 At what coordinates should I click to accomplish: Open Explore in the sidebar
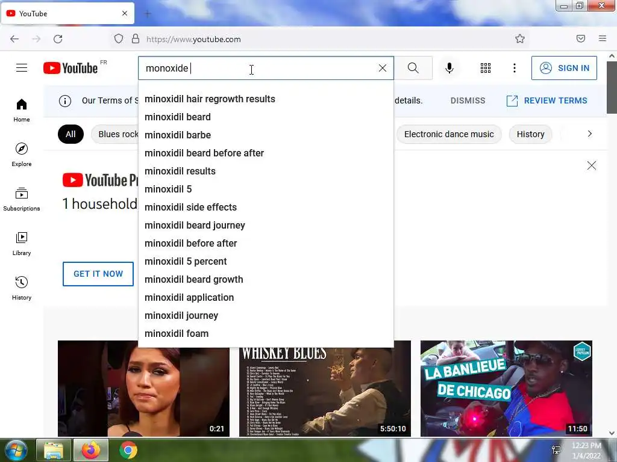pyautogui.click(x=22, y=155)
